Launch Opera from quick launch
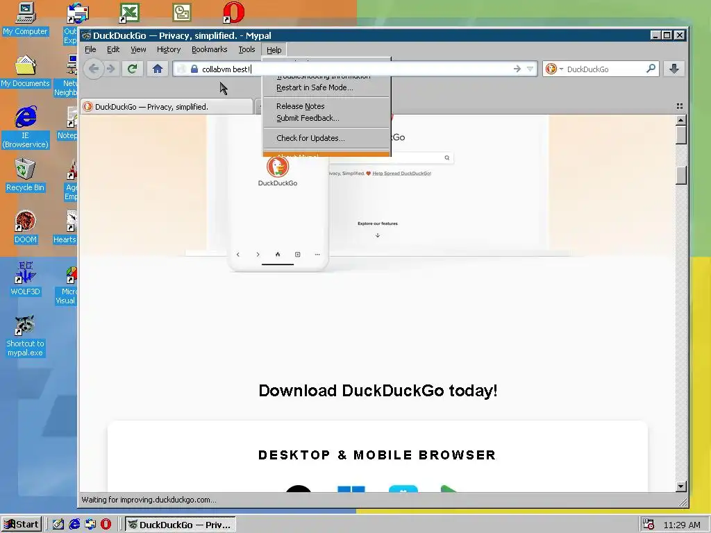The image size is (711, 533). [106, 524]
